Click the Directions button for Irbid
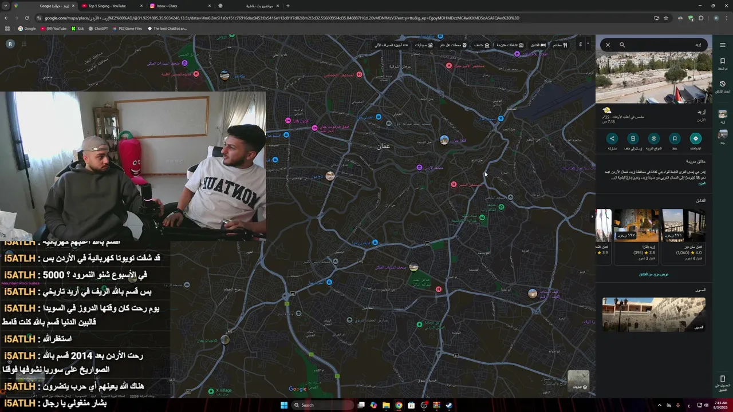The width and height of the screenshot is (733, 412). coord(696,138)
